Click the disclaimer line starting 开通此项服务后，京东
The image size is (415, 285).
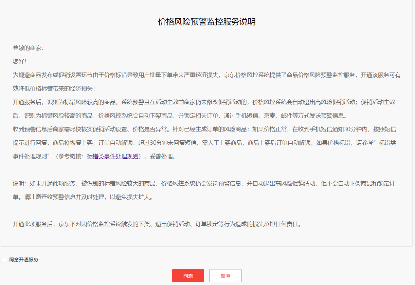point(157,224)
